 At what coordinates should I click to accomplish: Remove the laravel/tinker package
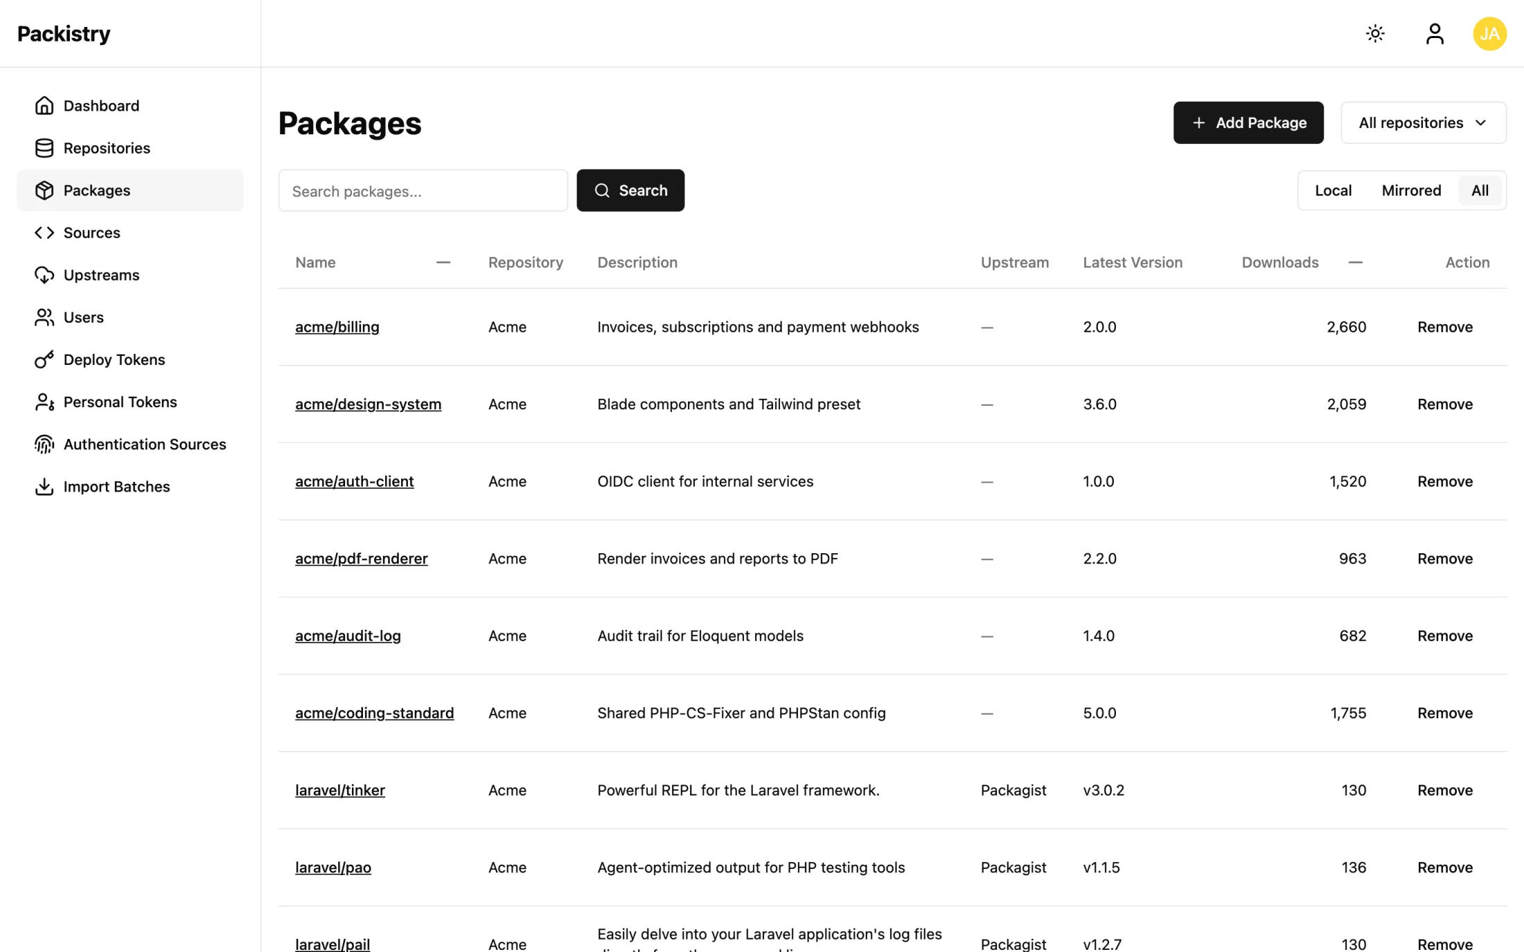coord(1444,790)
